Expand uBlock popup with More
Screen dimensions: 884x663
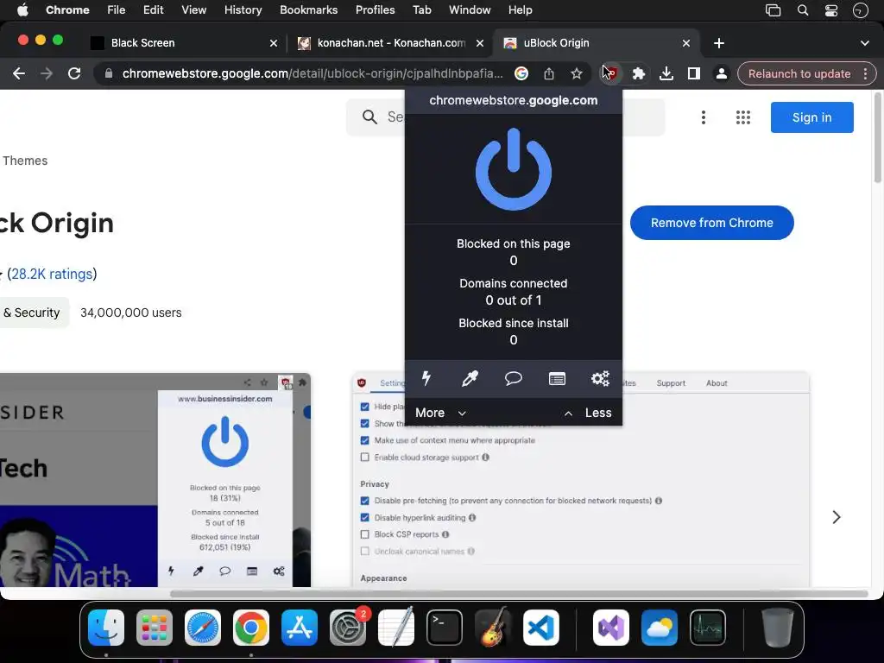coord(440,413)
